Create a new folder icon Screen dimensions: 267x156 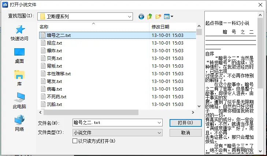coord(158,16)
